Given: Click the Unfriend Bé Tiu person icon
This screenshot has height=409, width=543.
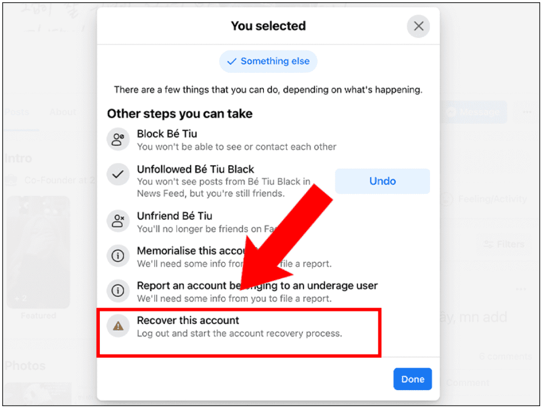Looking at the screenshot, I should pyautogui.click(x=118, y=221).
